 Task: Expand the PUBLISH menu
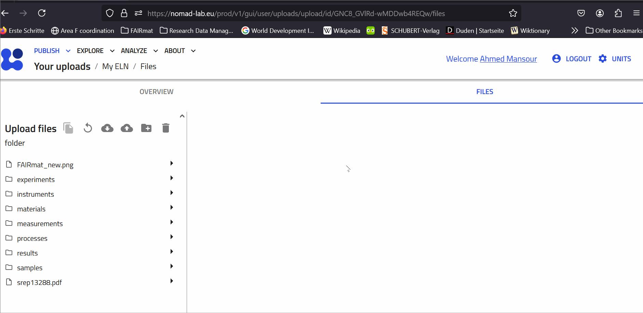52,51
